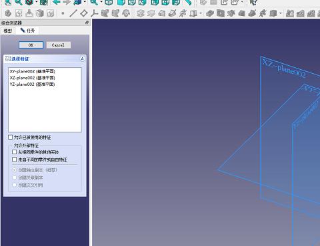The width and height of the screenshot is (320, 246).
Task: Open dropdown next to the edit sketch icons
Action: [242, 2]
